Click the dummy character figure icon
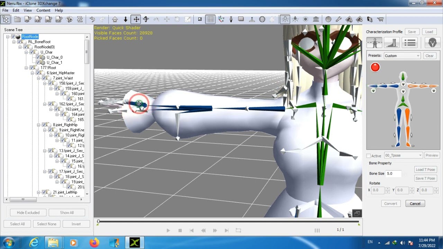This screenshot has width=443, height=249. [x=231, y=19]
